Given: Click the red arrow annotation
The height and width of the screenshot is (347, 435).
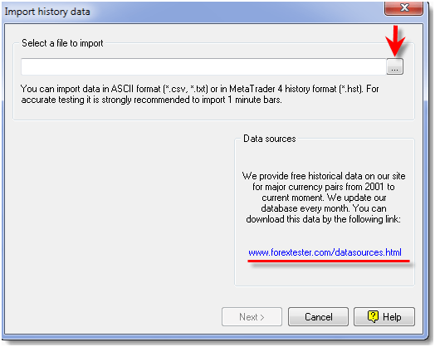Looking at the screenshot, I should (x=395, y=40).
